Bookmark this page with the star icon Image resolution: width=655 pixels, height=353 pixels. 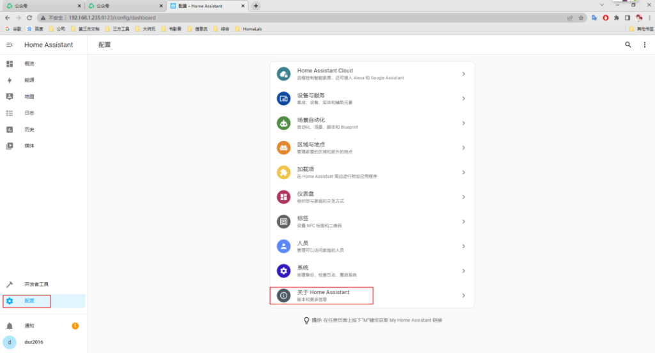tap(581, 18)
